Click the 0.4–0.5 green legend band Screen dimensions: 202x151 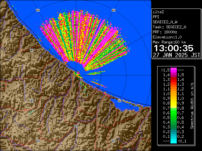[x=173, y=122]
